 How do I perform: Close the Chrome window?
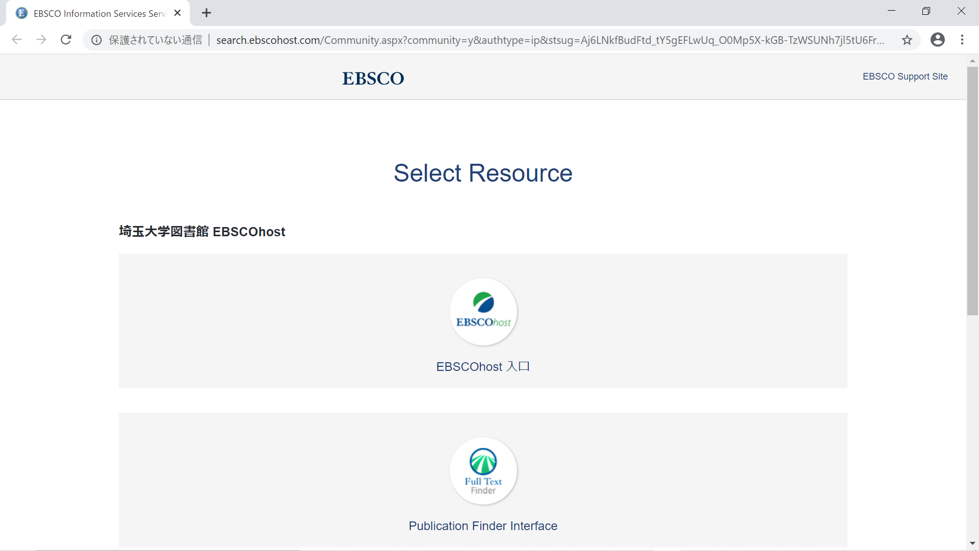point(961,11)
